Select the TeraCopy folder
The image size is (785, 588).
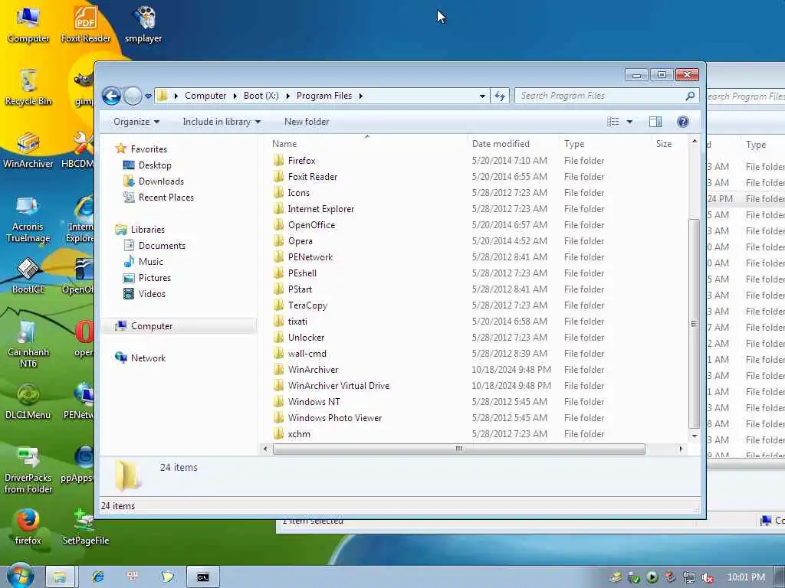pos(307,305)
